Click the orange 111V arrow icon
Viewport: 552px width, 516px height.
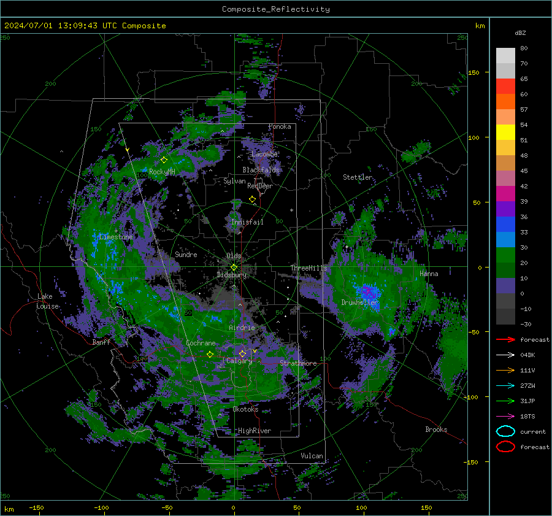point(505,370)
